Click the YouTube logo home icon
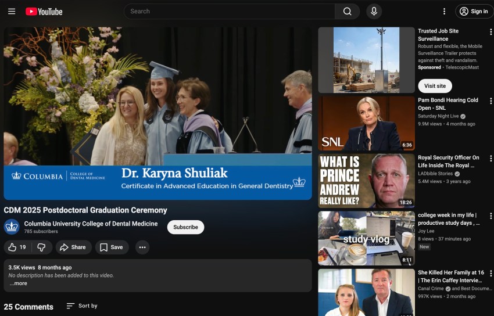The width and height of the screenshot is (494, 316). [44, 12]
